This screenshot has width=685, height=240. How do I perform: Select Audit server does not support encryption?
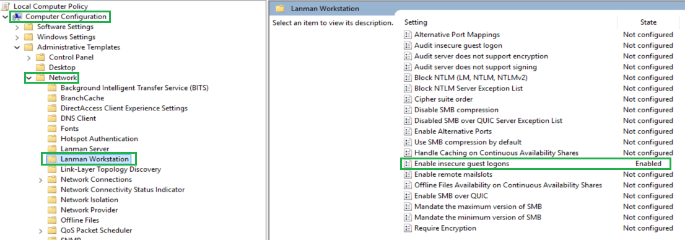[x=481, y=56]
